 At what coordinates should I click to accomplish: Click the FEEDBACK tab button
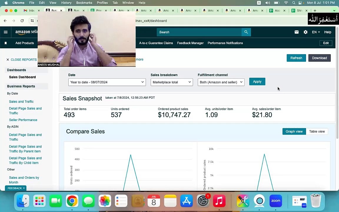click(16, 188)
